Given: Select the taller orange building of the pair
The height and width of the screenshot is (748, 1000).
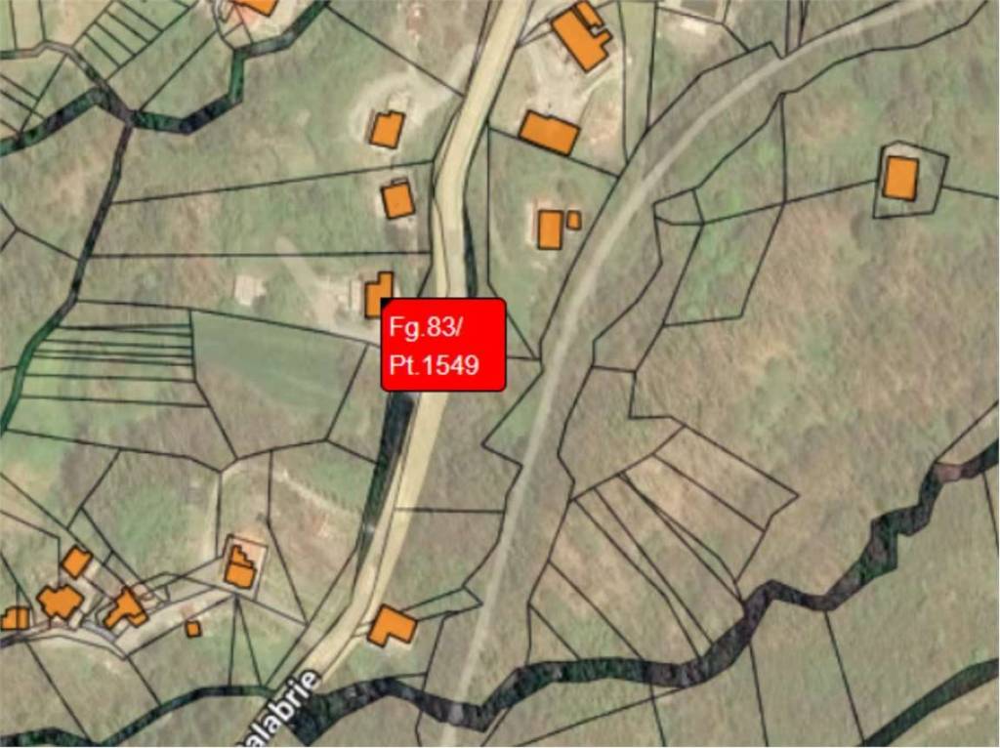Looking at the screenshot, I should pos(550,229).
